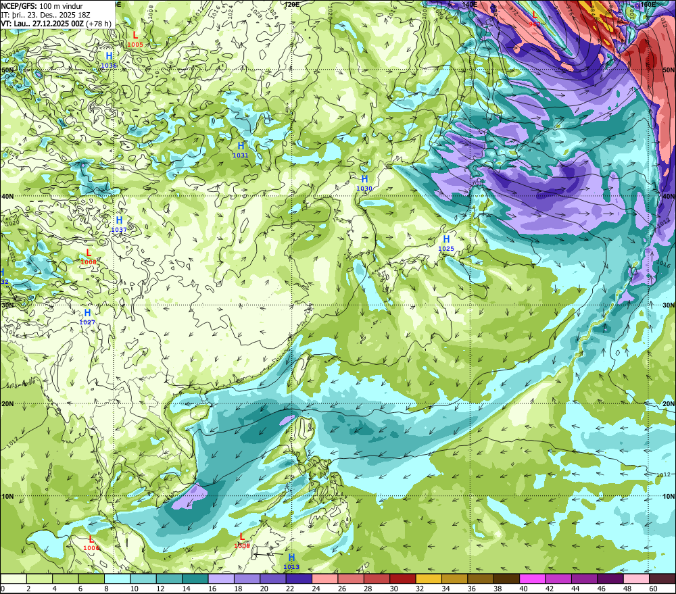
Task: Pick the dark brown 38–40 legend swatch
Action: (x=507, y=578)
